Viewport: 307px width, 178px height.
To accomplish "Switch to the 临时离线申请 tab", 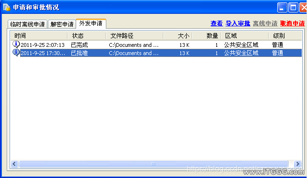I will coord(27,24).
